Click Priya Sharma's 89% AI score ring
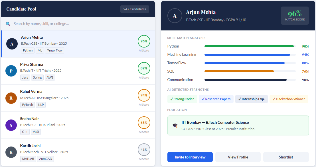 [144, 68]
